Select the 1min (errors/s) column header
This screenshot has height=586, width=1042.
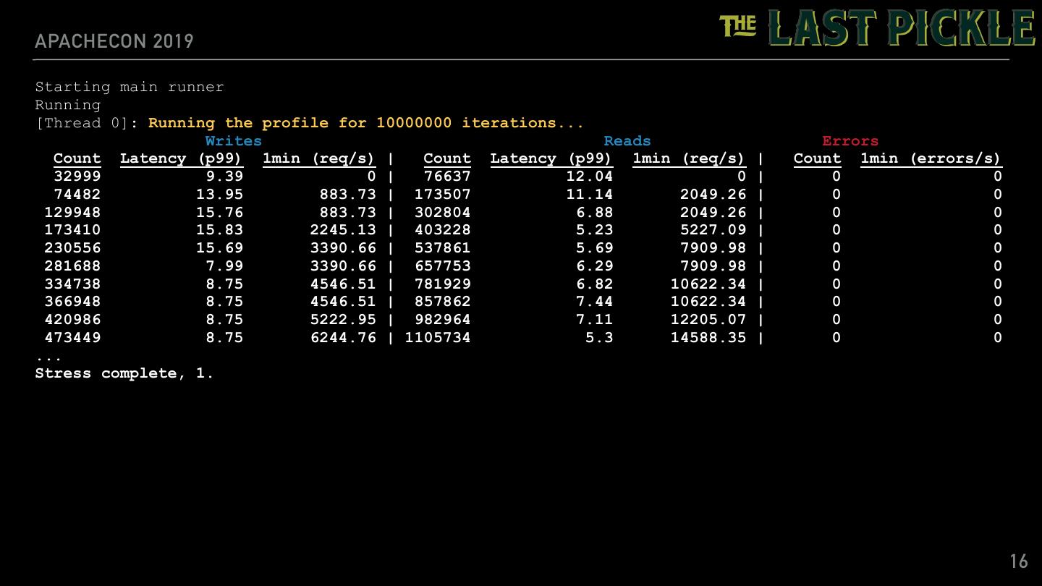[930, 158]
